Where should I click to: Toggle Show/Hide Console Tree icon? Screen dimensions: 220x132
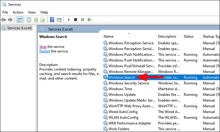click(x=20, y=20)
